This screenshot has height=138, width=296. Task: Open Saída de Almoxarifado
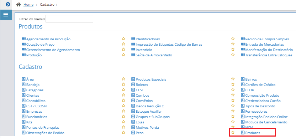pos(154,55)
